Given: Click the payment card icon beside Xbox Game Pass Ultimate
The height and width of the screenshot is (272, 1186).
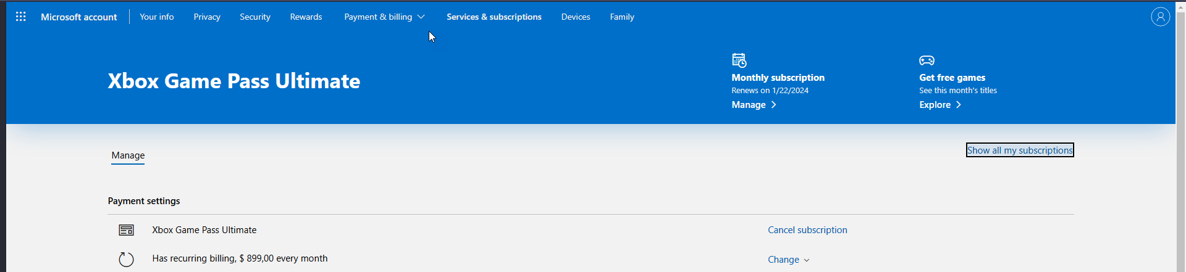Looking at the screenshot, I should (x=126, y=230).
